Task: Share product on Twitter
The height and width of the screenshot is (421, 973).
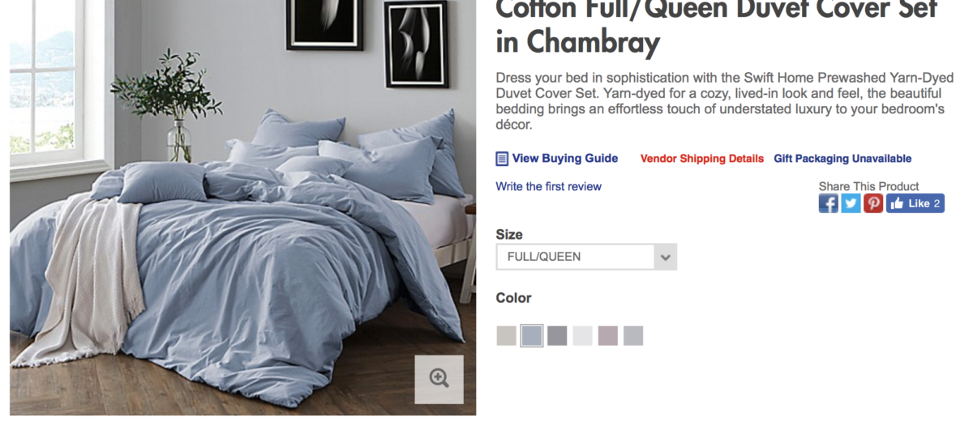Action: [x=851, y=203]
